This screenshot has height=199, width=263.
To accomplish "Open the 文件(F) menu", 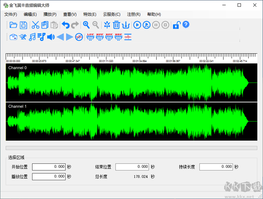I will [x=10, y=14].
